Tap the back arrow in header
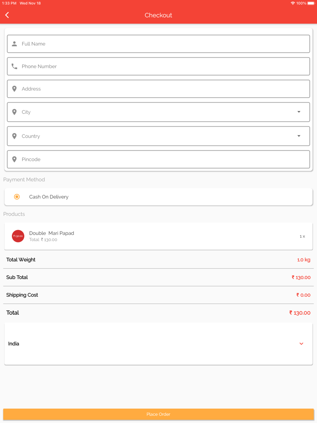This screenshot has width=317, height=423. (x=7, y=15)
